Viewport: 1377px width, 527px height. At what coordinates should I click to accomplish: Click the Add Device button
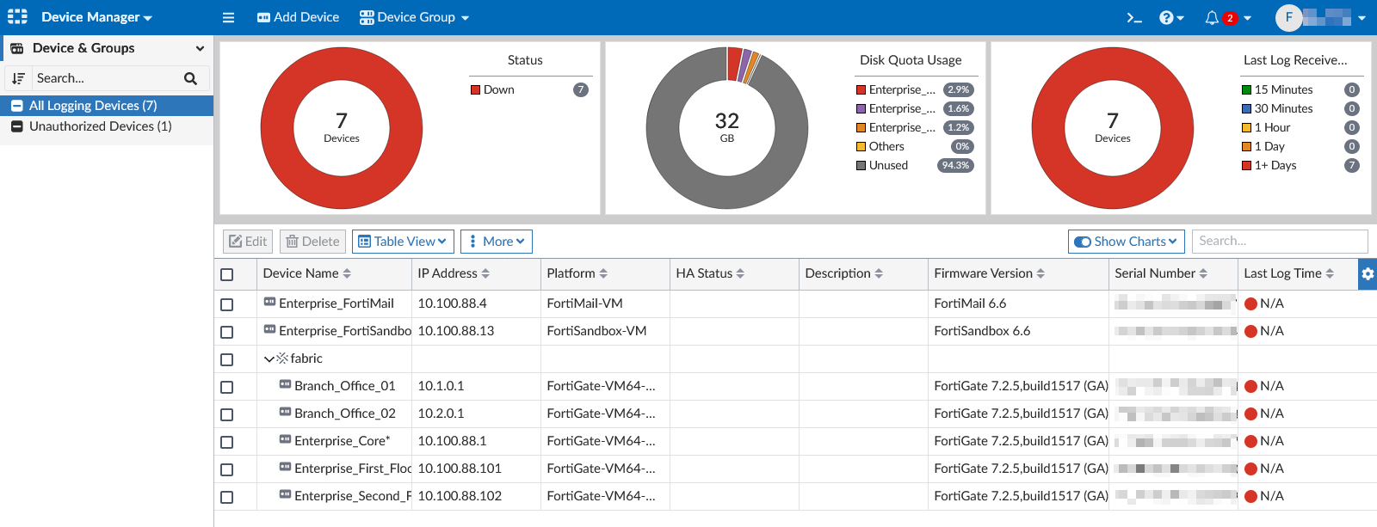point(298,18)
